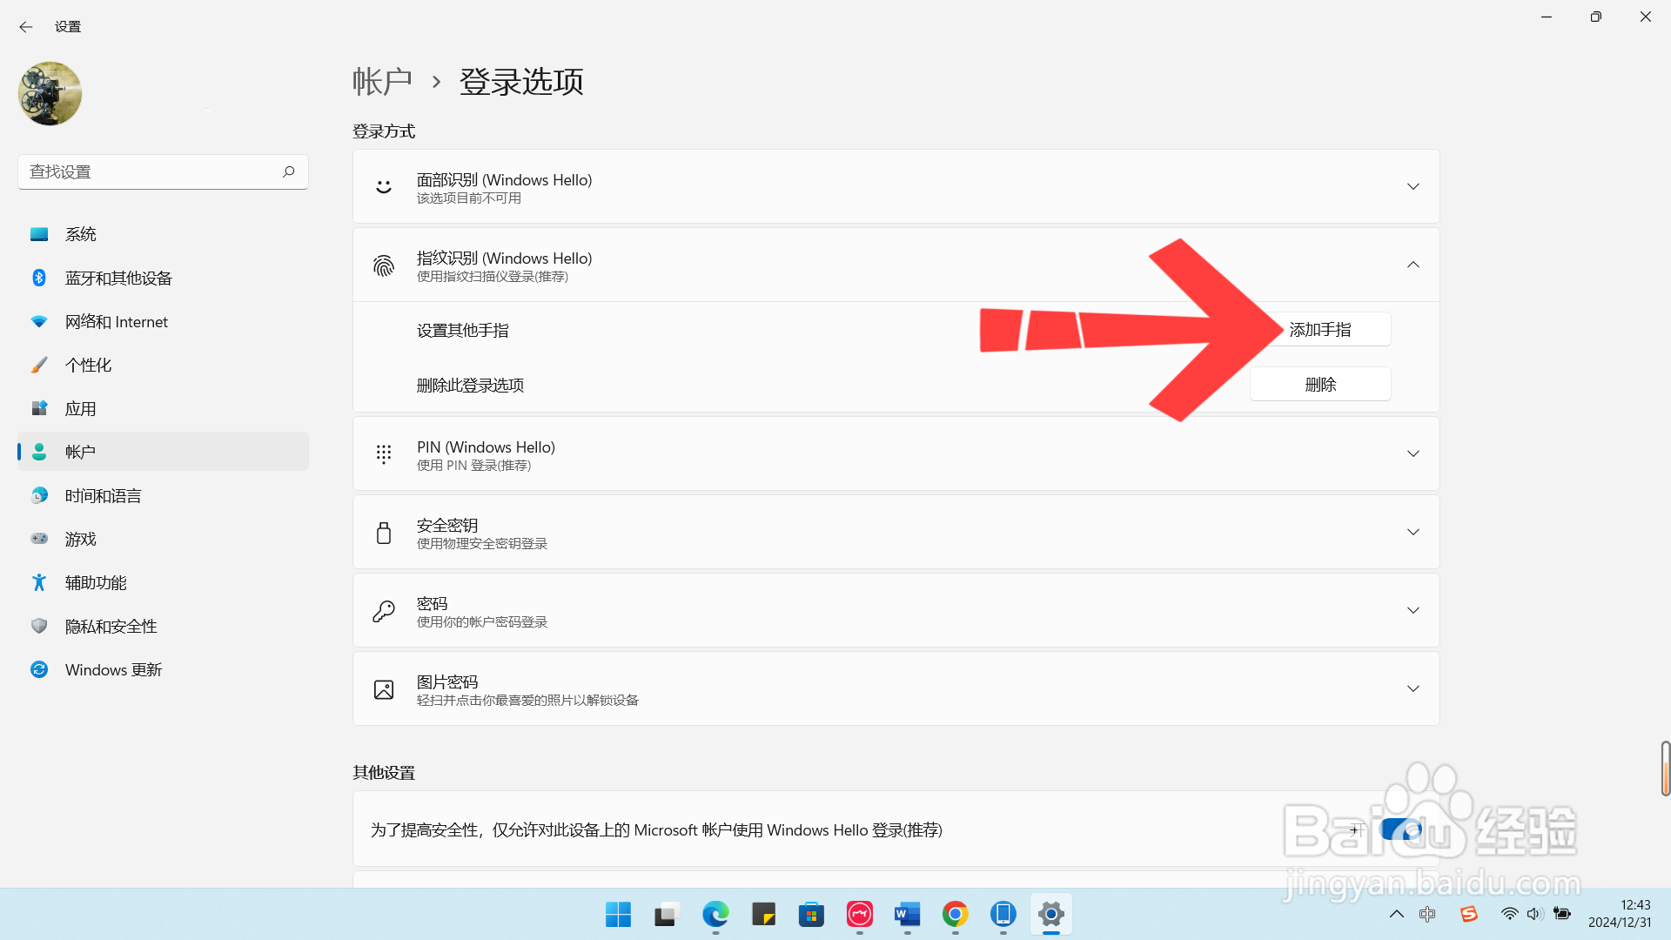Click the page vertical scrollbar thumb
Viewport: 1671px width, 940px height.
pyautogui.click(x=1665, y=769)
